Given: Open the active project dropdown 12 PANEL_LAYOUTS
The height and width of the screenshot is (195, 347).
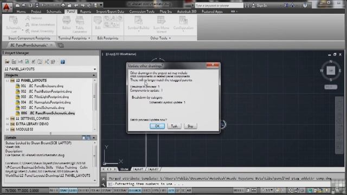Looking at the screenshot, I should point(50,69).
